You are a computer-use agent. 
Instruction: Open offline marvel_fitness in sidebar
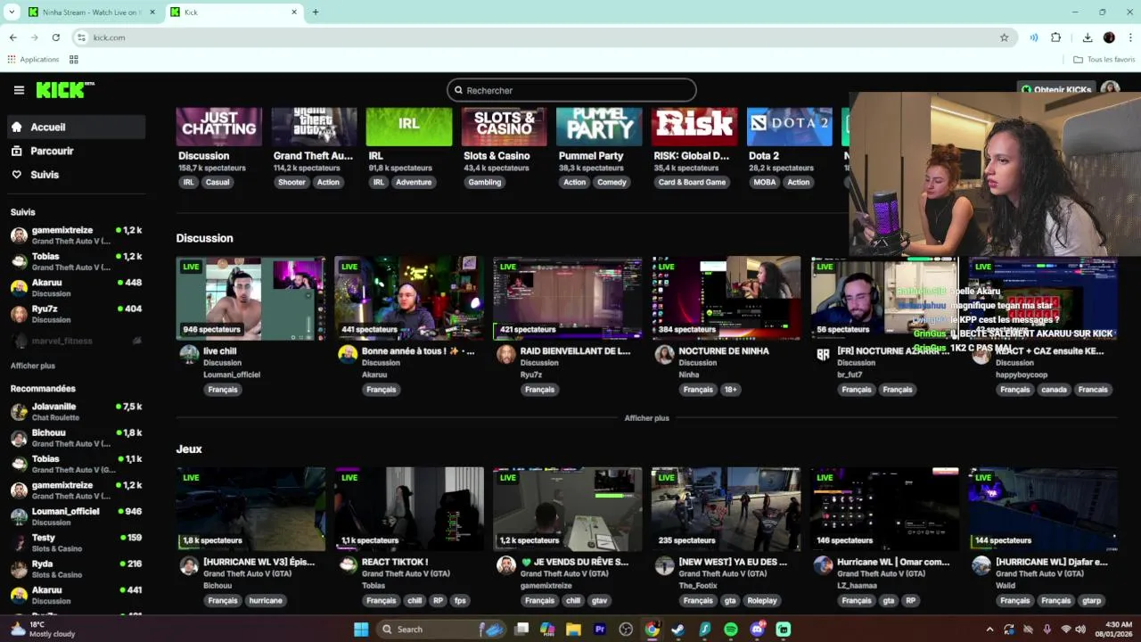point(77,341)
